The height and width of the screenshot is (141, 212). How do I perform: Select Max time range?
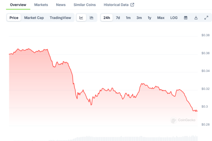point(161,18)
